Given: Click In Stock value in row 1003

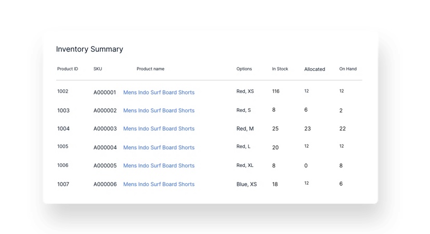Looking at the screenshot, I should [x=273, y=110].
